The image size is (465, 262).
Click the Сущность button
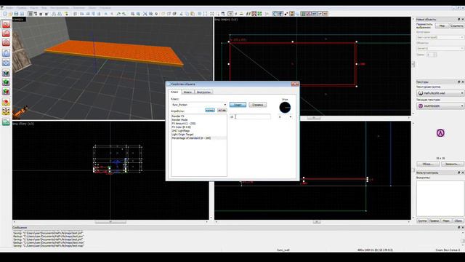click(x=456, y=26)
